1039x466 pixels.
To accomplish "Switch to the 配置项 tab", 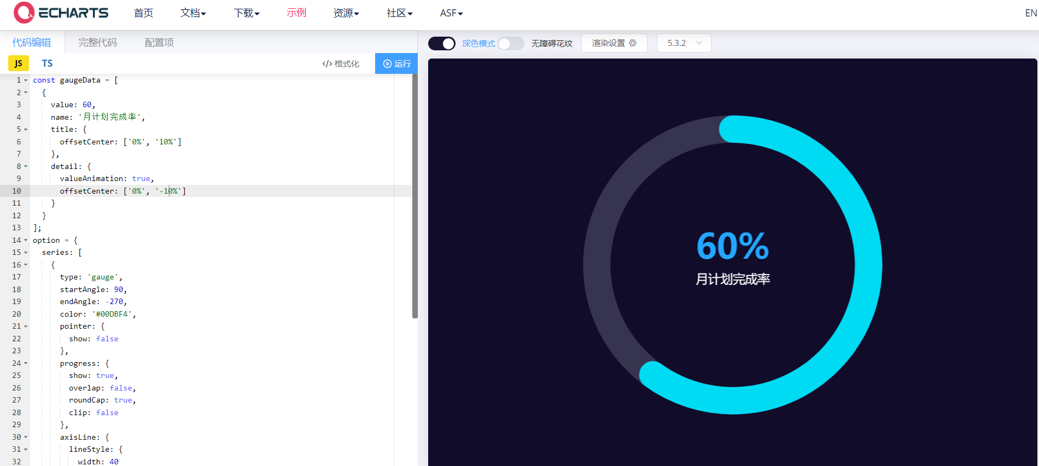I will pos(159,43).
